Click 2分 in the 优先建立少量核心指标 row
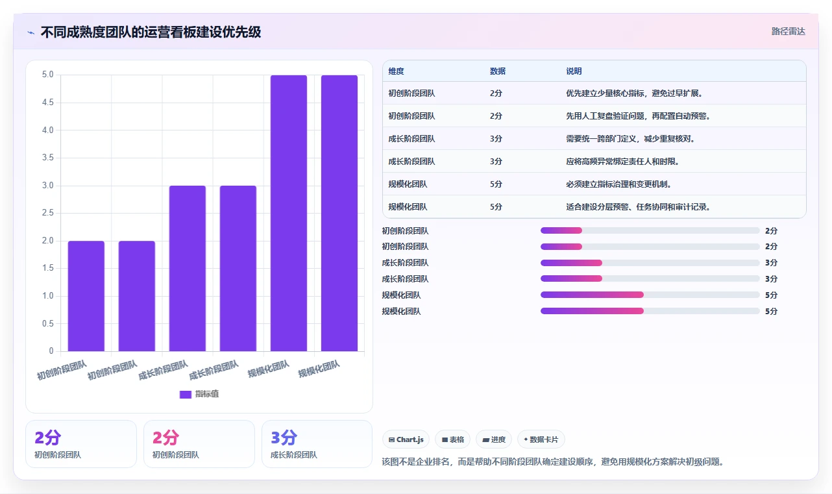Viewport: 832px width, 494px height. tap(496, 93)
